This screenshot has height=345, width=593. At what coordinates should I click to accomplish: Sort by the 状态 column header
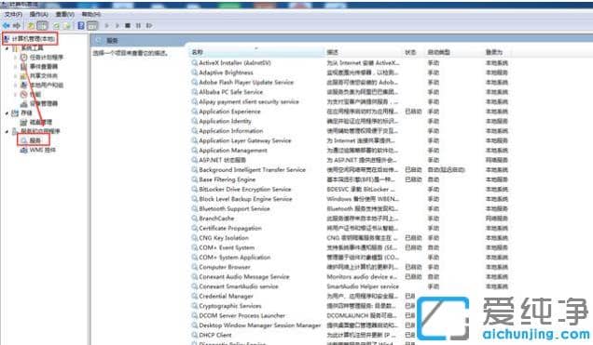[x=413, y=52]
